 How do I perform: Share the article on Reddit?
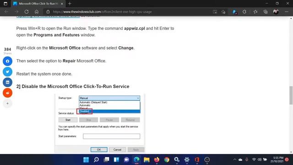7,93
